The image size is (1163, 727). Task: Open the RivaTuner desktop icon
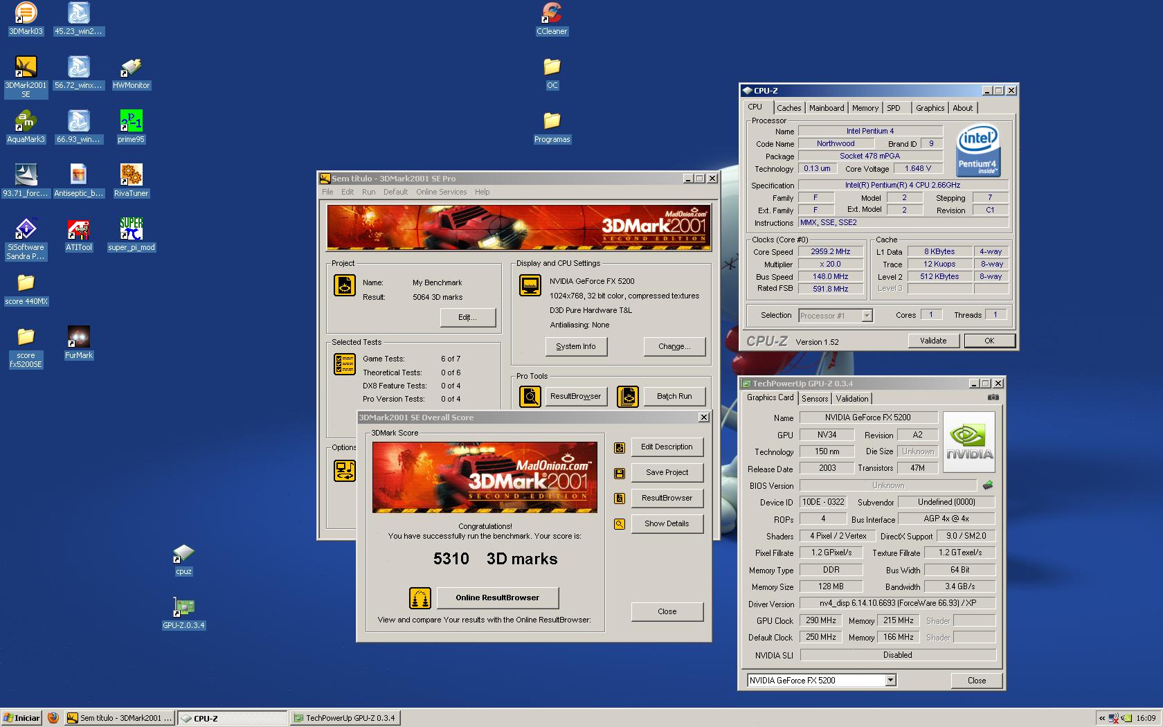[x=131, y=181]
